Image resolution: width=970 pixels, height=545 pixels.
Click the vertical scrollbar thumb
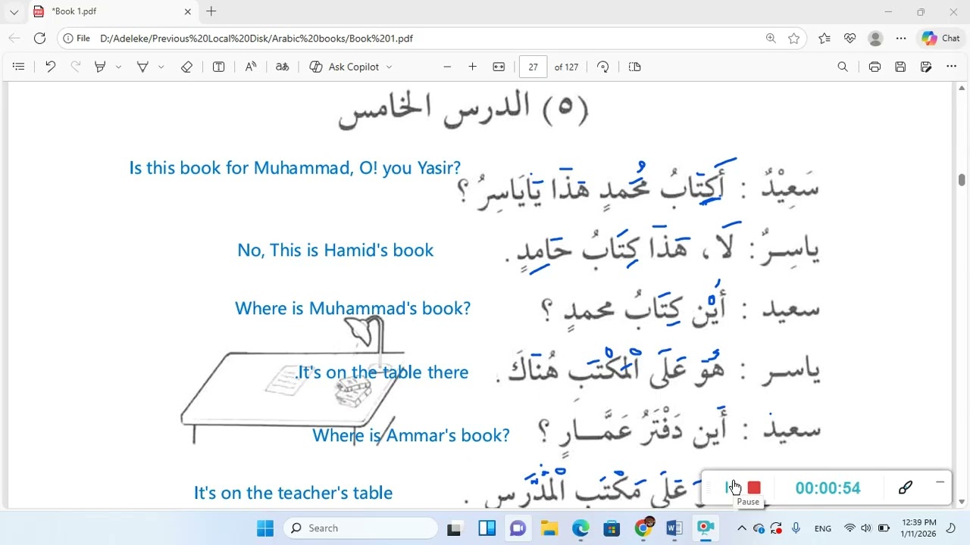(x=961, y=179)
